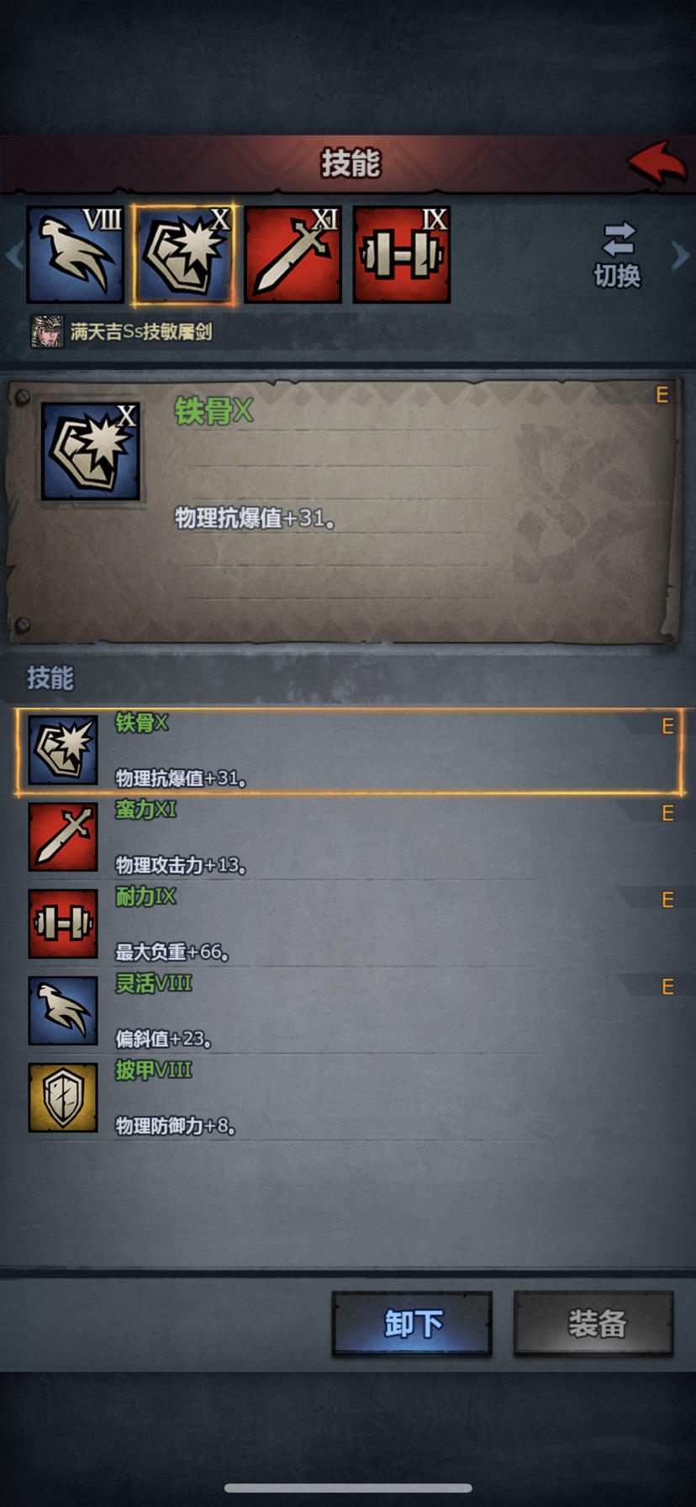Tap the character portrait avatar
Viewport: 696px width, 1507px height.
tap(47, 331)
